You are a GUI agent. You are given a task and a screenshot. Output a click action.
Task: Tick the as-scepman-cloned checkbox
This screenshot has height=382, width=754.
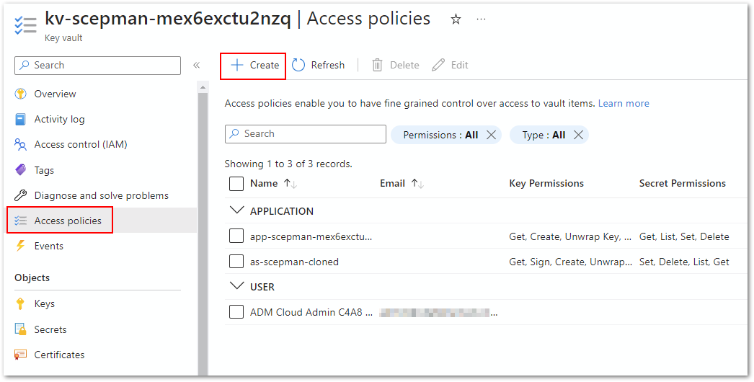pyautogui.click(x=236, y=262)
